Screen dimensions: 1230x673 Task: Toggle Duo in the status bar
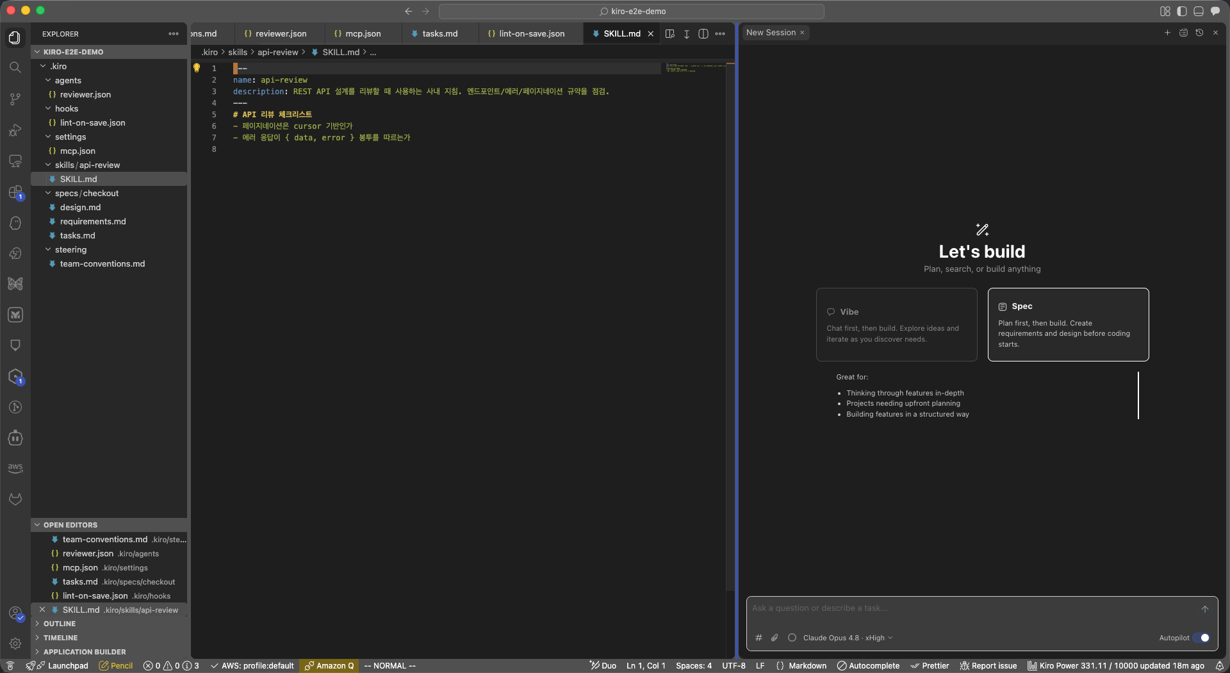[603, 666]
